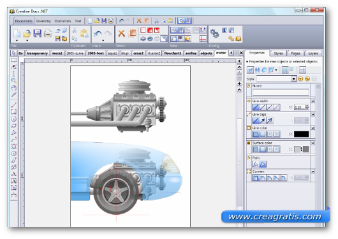This screenshot has width=338, height=239.
Task: Expand the Line color property section
Action: pyautogui.click(x=312, y=128)
